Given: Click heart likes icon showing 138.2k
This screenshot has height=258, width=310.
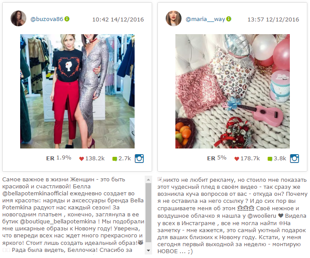Looking at the screenshot, I should (82, 159).
